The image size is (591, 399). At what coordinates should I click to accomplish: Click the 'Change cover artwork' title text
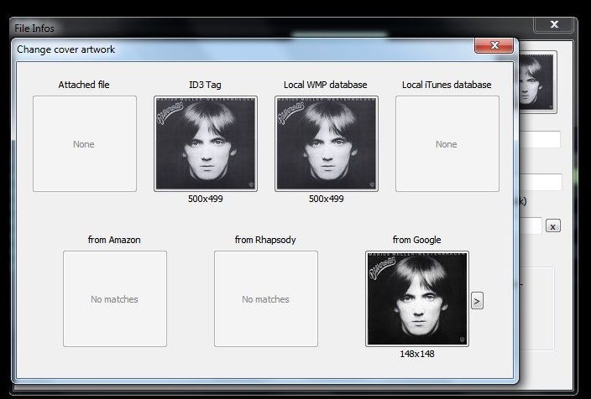pyautogui.click(x=66, y=49)
